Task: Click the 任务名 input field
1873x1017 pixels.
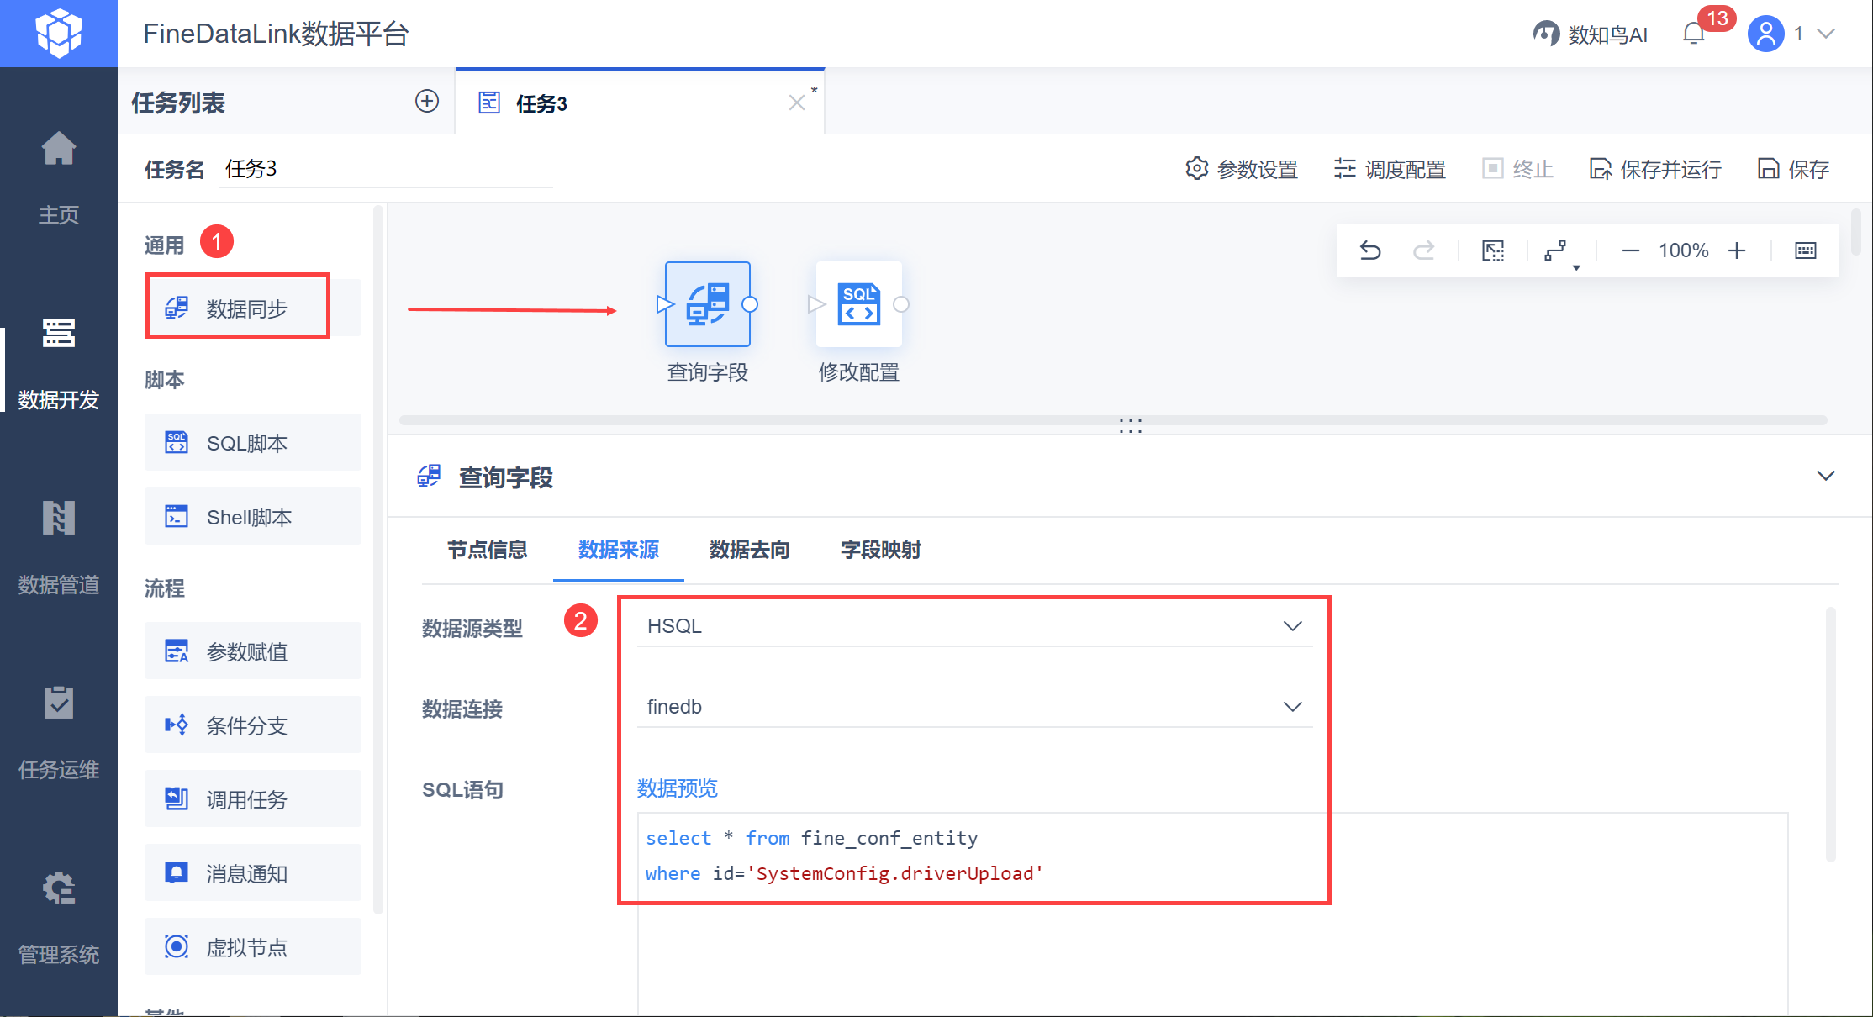Action: click(385, 169)
